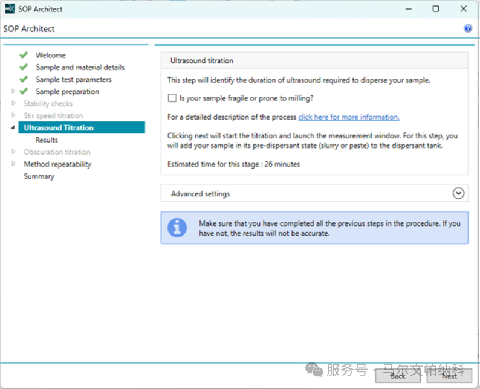Go to the Welcome step

tap(51, 55)
